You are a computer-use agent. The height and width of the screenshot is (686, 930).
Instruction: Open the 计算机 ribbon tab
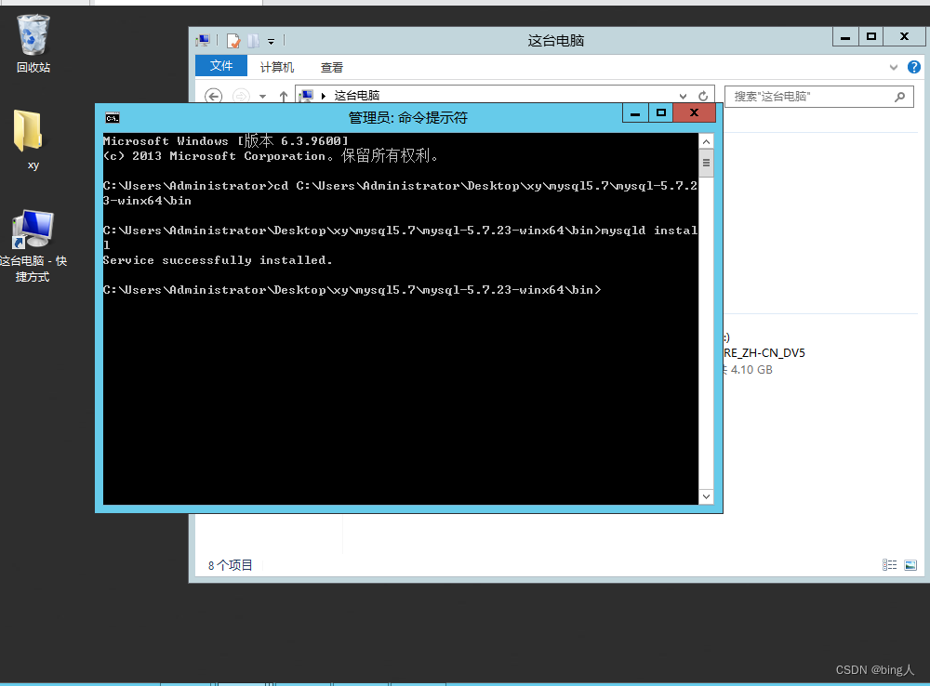[x=277, y=67]
